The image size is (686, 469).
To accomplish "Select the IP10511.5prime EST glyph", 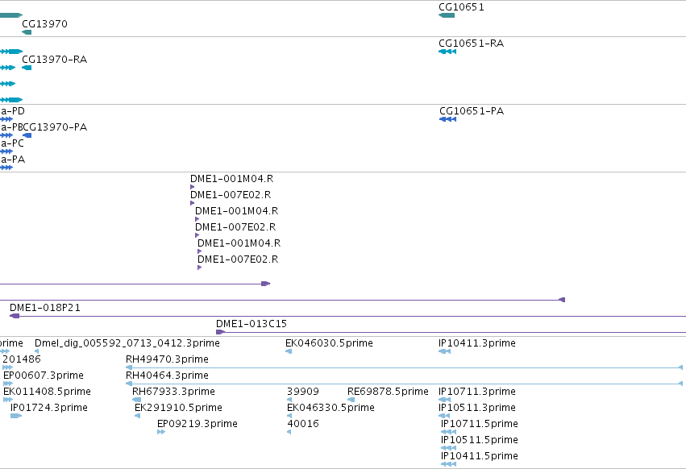I will [x=448, y=448].
